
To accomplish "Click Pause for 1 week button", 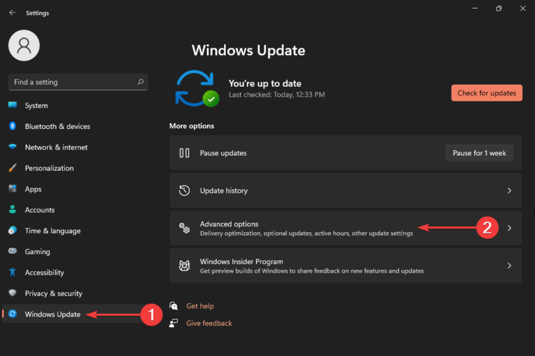I will (x=479, y=153).
